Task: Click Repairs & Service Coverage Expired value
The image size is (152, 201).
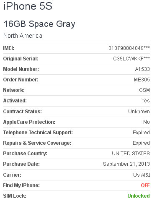Action: click(x=141, y=143)
